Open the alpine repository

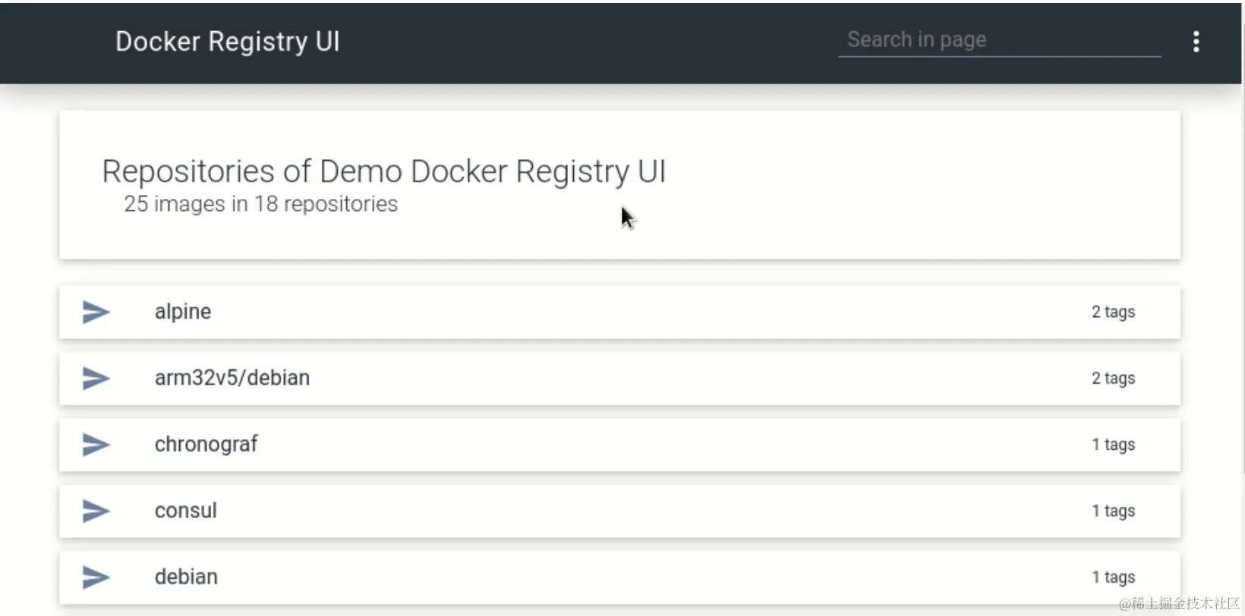tap(619, 312)
